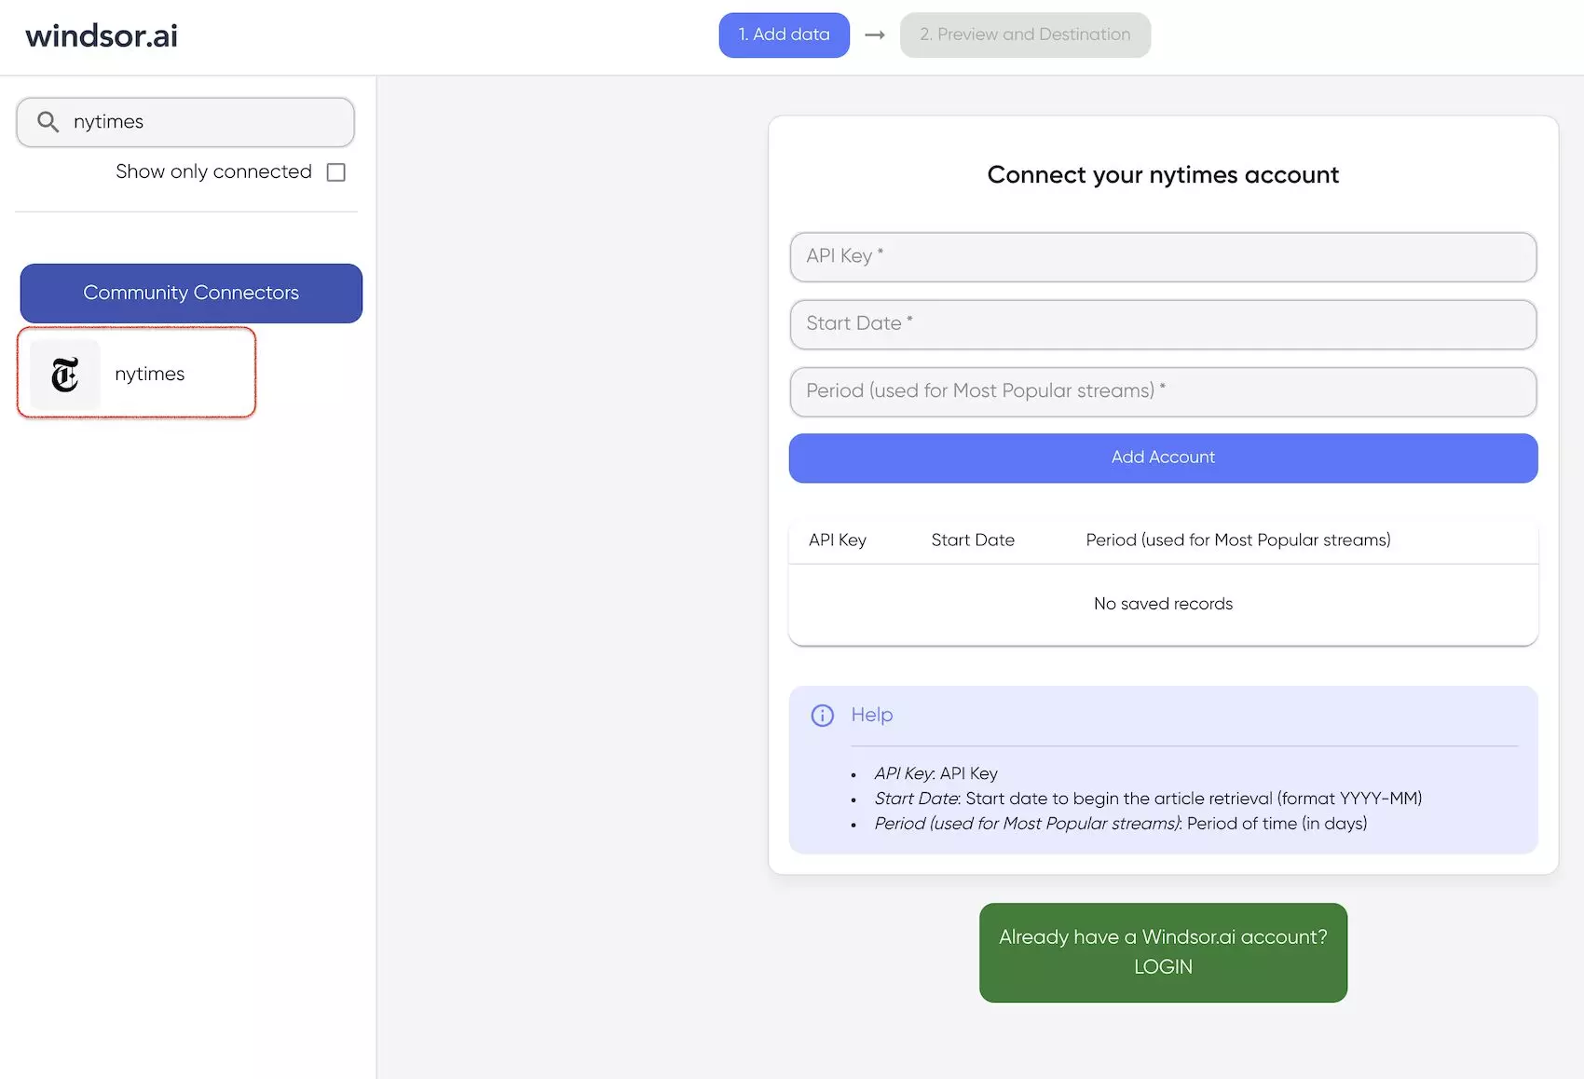Click the API Key table column header
This screenshot has width=1584, height=1079.
(x=838, y=540)
